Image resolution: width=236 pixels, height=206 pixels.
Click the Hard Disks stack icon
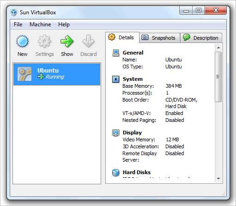116,173
